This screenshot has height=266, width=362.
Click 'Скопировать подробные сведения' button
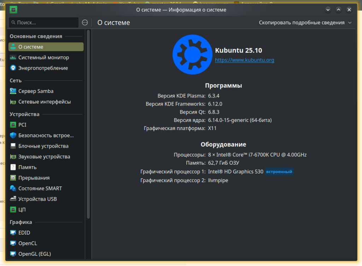(302, 23)
